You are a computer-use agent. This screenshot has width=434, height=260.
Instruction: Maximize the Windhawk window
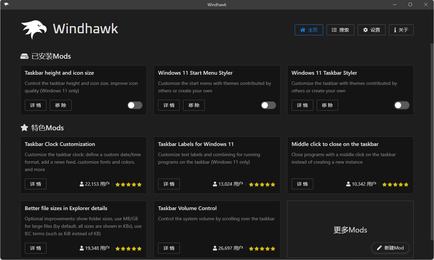pos(410,4)
